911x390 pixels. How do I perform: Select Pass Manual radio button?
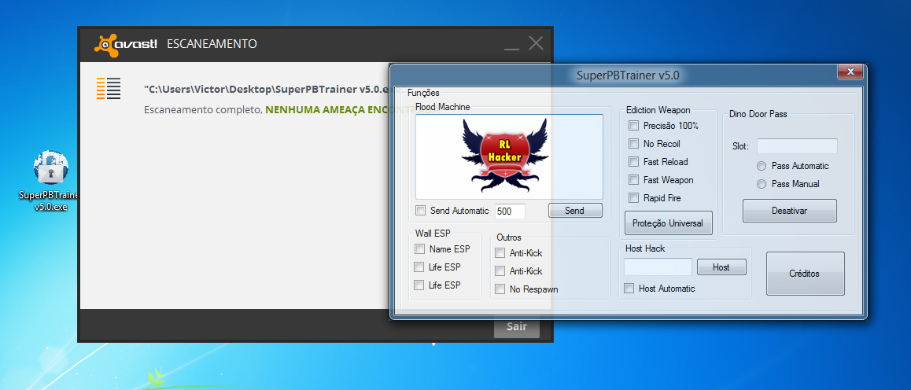(762, 184)
